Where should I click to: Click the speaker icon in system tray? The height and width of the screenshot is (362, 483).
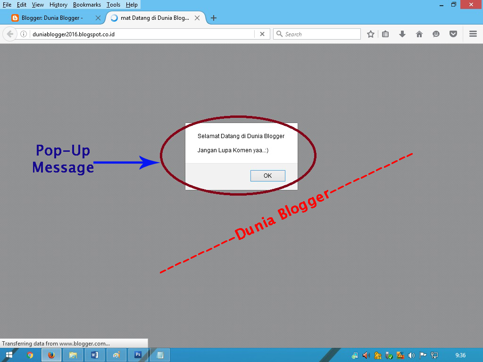point(411,355)
